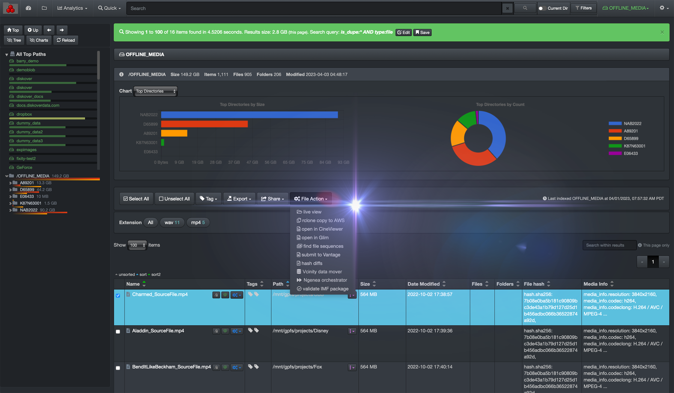Select open in CineViewer menu entry
The image size is (674, 393).
click(322, 229)
